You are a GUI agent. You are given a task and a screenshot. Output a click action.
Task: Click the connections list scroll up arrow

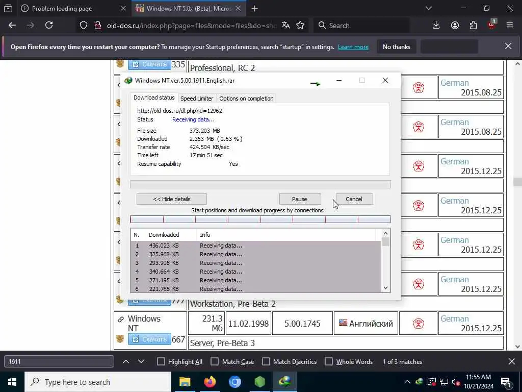(x=385, y=233)
